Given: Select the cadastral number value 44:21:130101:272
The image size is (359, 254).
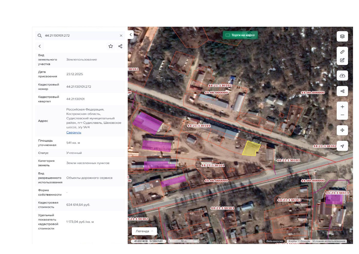Looking at the screenshot, I should (x=79, y=87).
